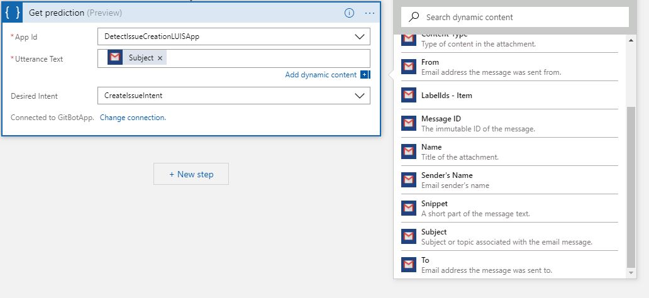The width and height of the screenshot is (649, 298).
Task: Click the Gmail icon next to Sender's Name
Action: [409, 180]
